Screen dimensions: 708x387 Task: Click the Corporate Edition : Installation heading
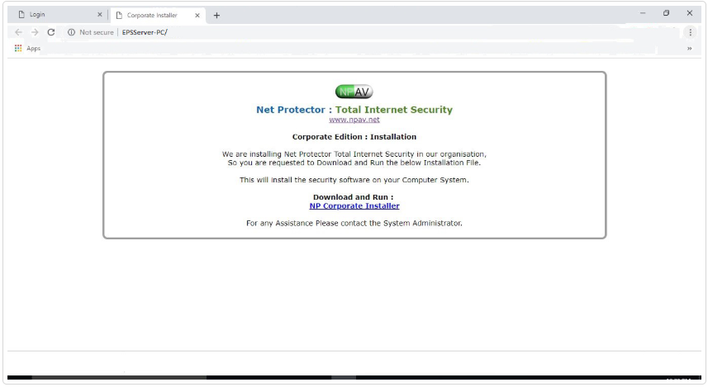point(354,137)
